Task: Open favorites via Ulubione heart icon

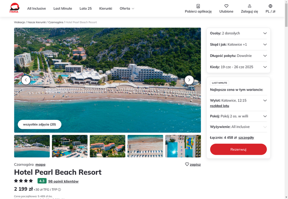Action: pos(226,6)
